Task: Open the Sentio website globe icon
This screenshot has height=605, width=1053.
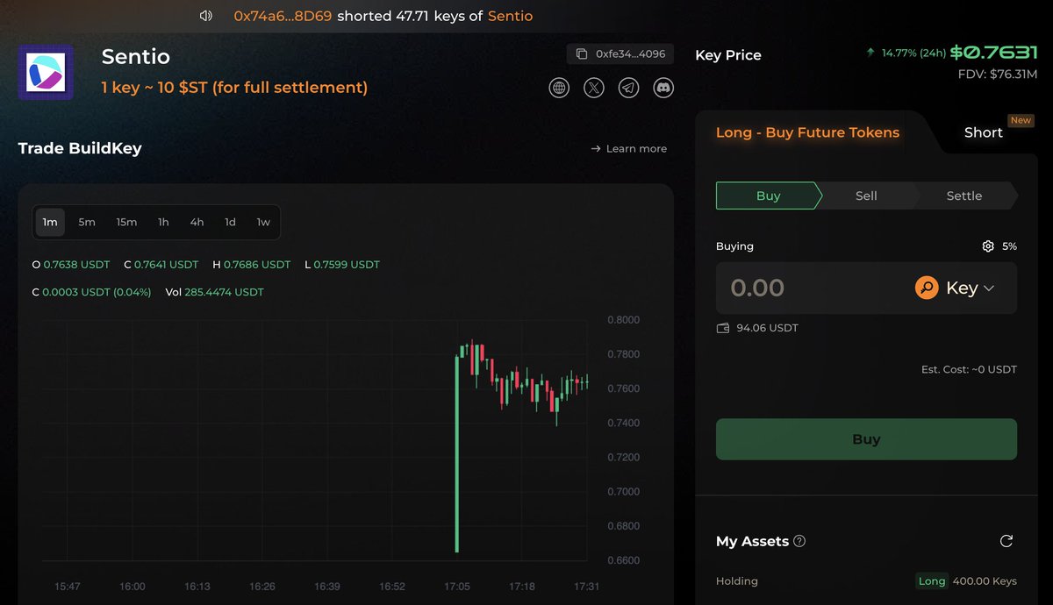Action: point(559,88)
